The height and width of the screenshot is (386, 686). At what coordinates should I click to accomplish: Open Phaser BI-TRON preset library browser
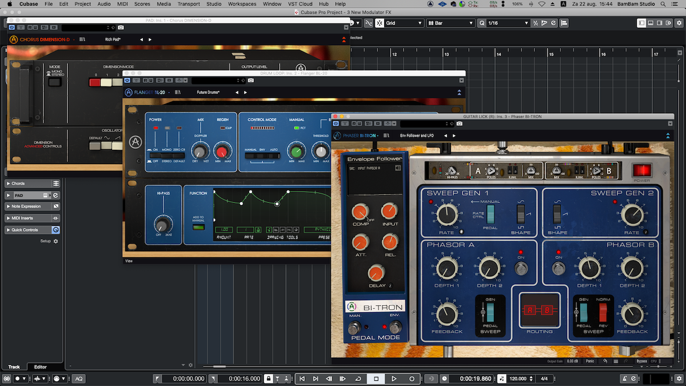tap(386, 136)
